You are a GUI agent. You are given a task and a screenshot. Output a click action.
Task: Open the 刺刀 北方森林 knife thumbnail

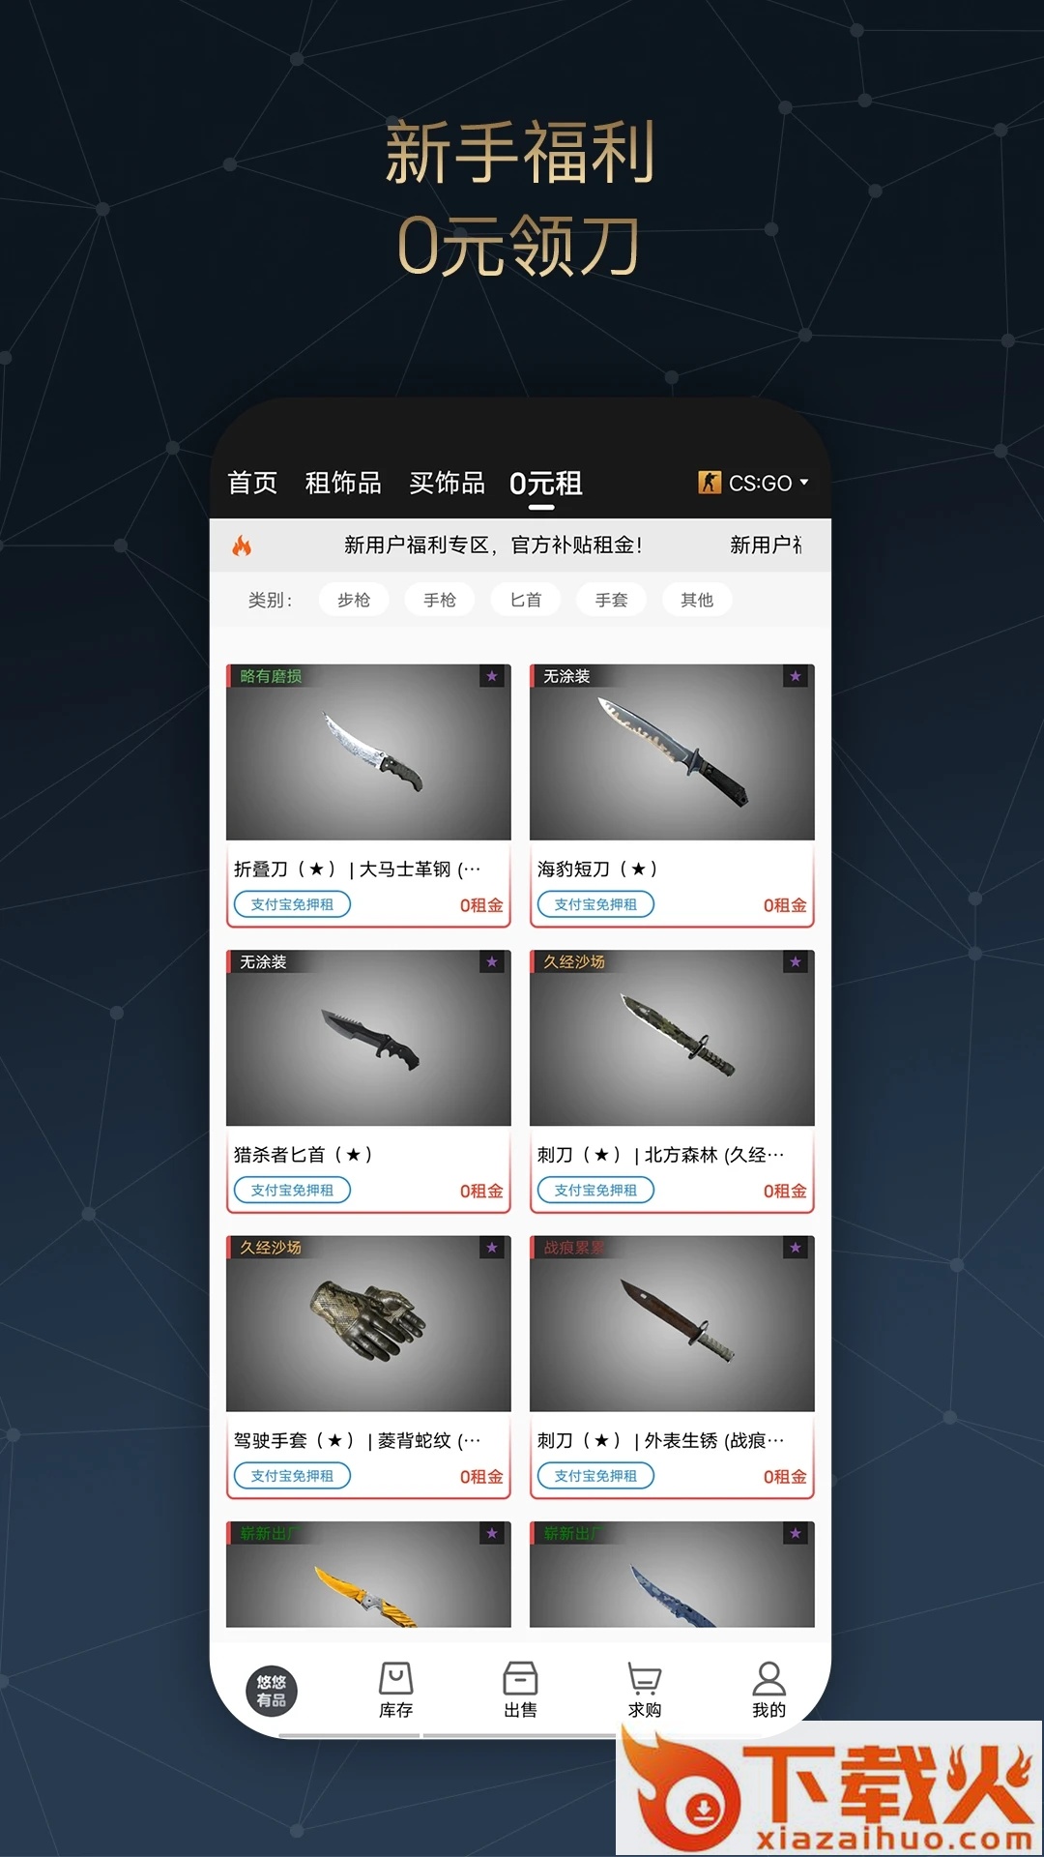click(x=672, y=1038)
